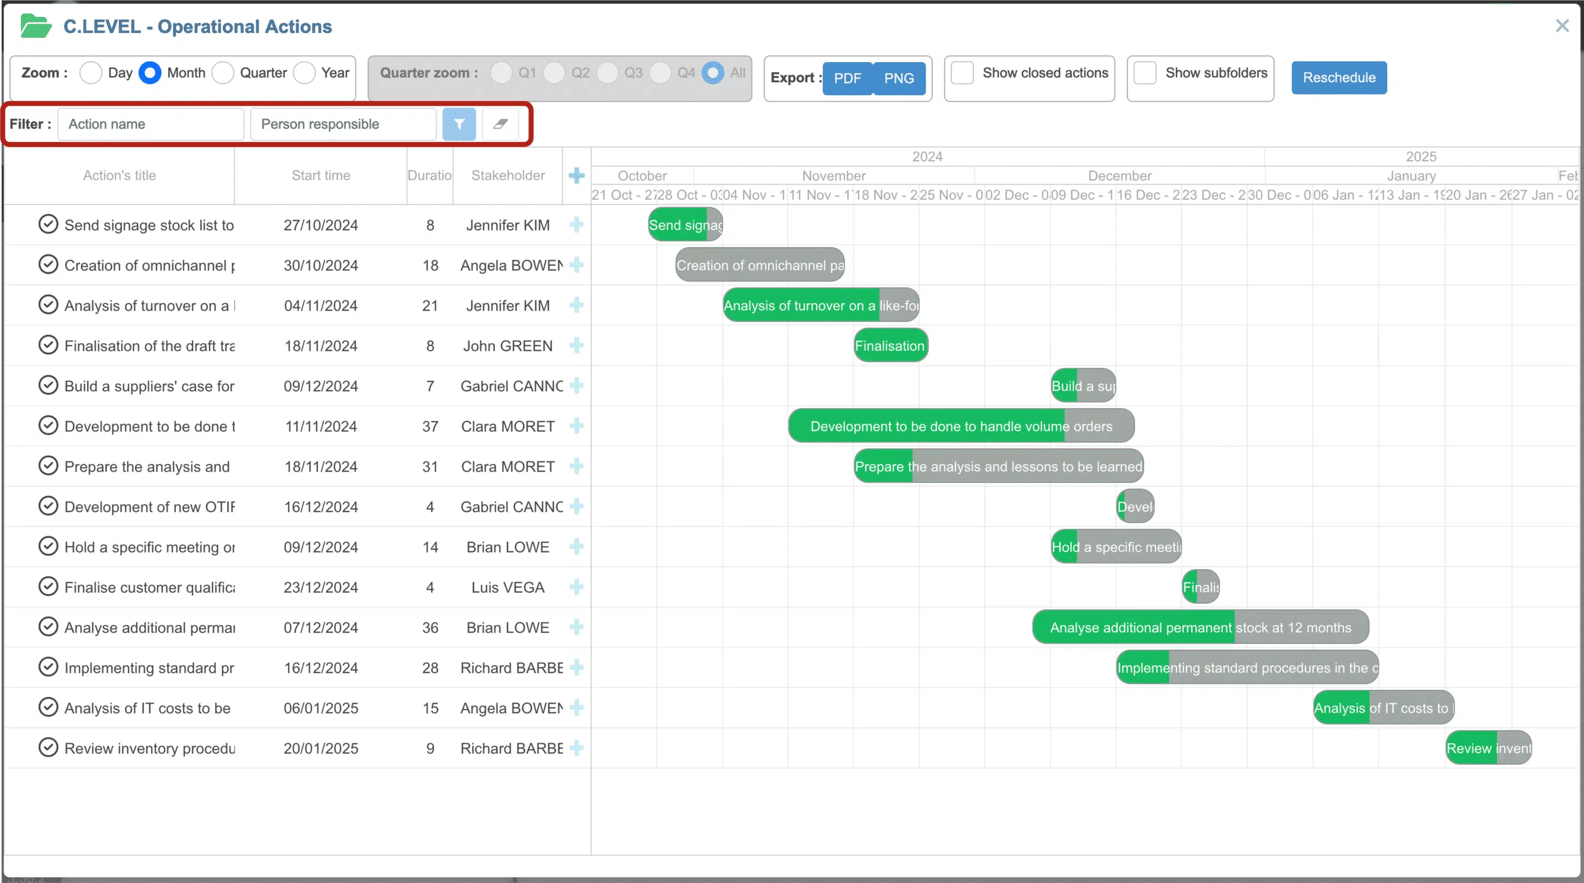Click the Build a sup Gantt bar
This screenshot has height=883, width=1584.
(x=1083, y=385)
